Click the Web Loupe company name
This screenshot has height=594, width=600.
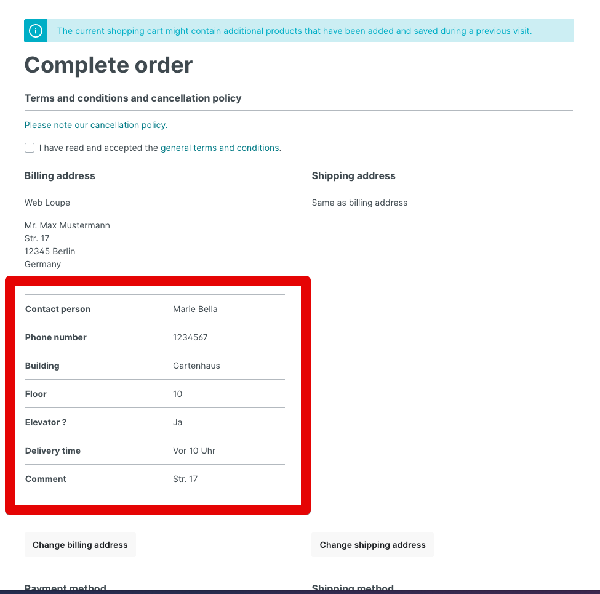click(x=47, y=203)
